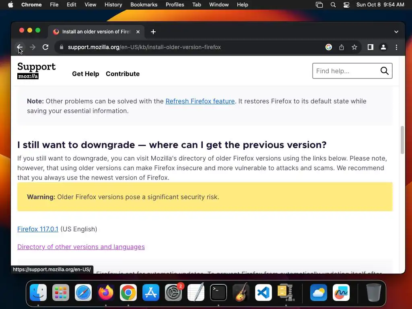Image resolution: width=412 pixels, height=309 pixels.
Task: Bookmark this page with the star icon
Action: [x=354, y=47]
